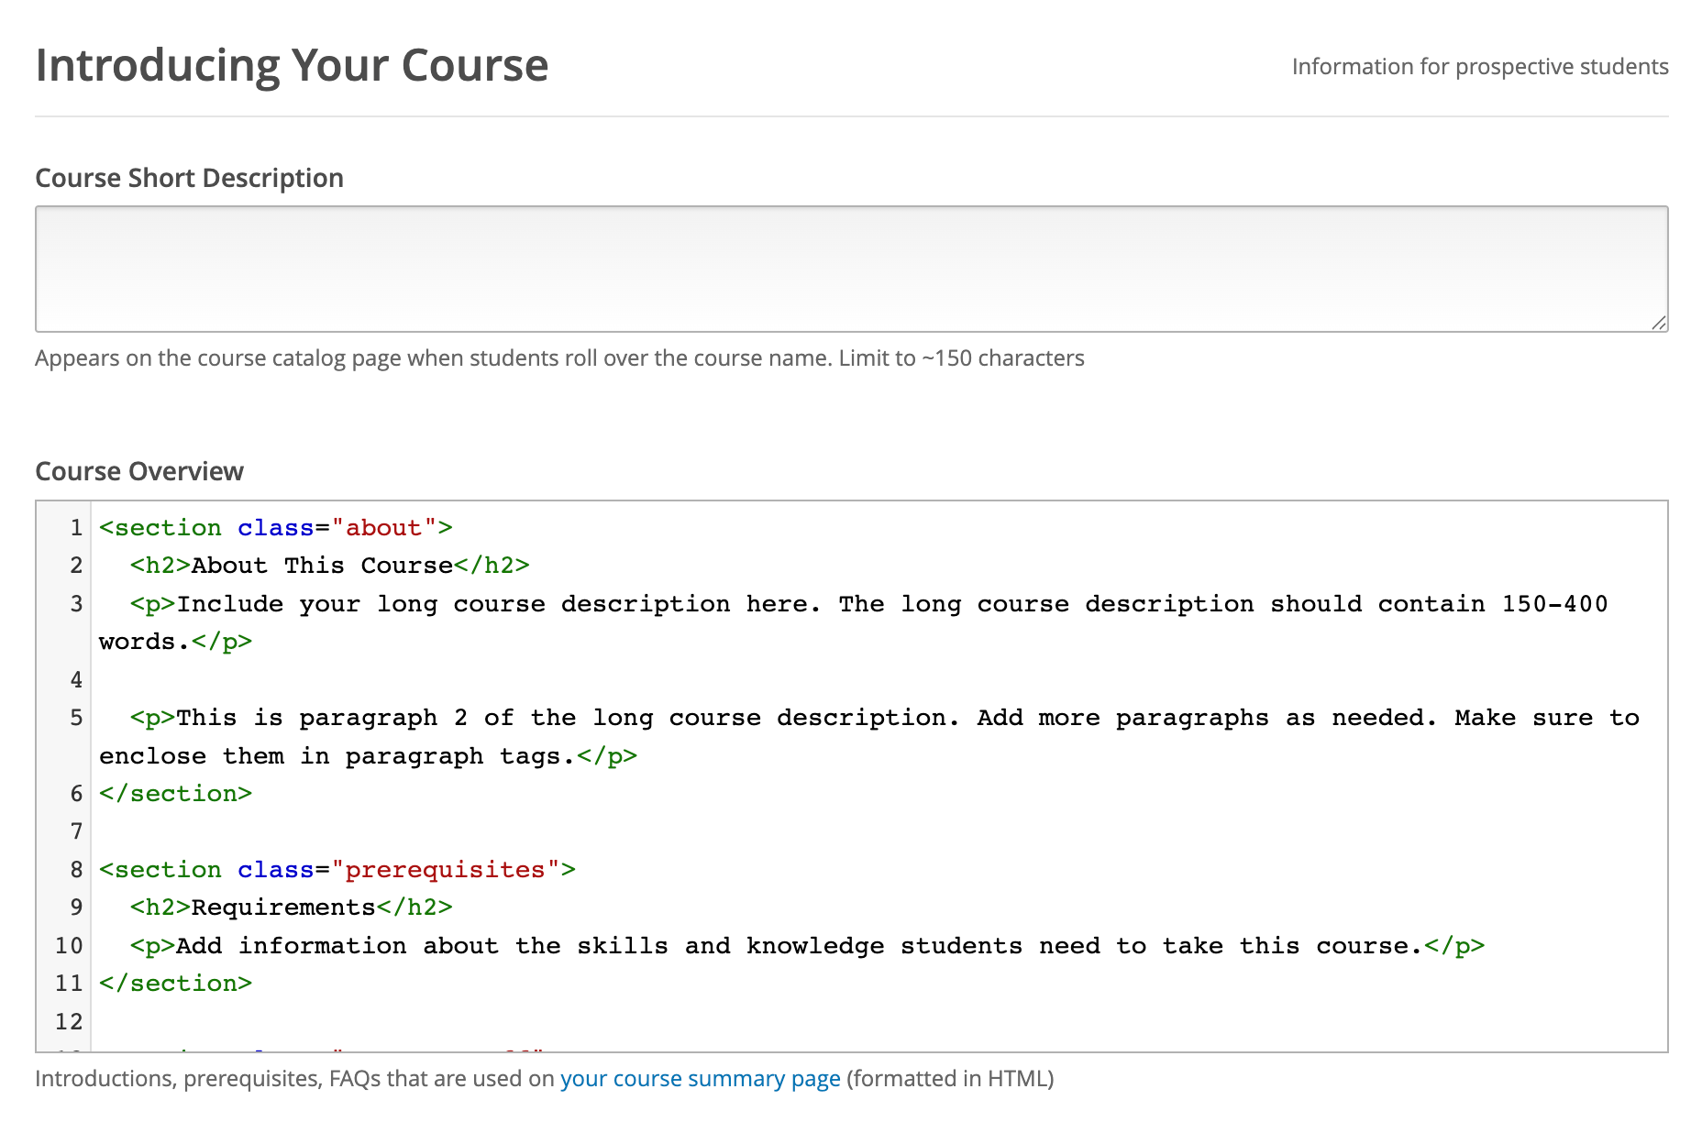This screenshot has height=1133, width=1702.
Task: Click line number 4 in the gutter
Action: point(76,680)
